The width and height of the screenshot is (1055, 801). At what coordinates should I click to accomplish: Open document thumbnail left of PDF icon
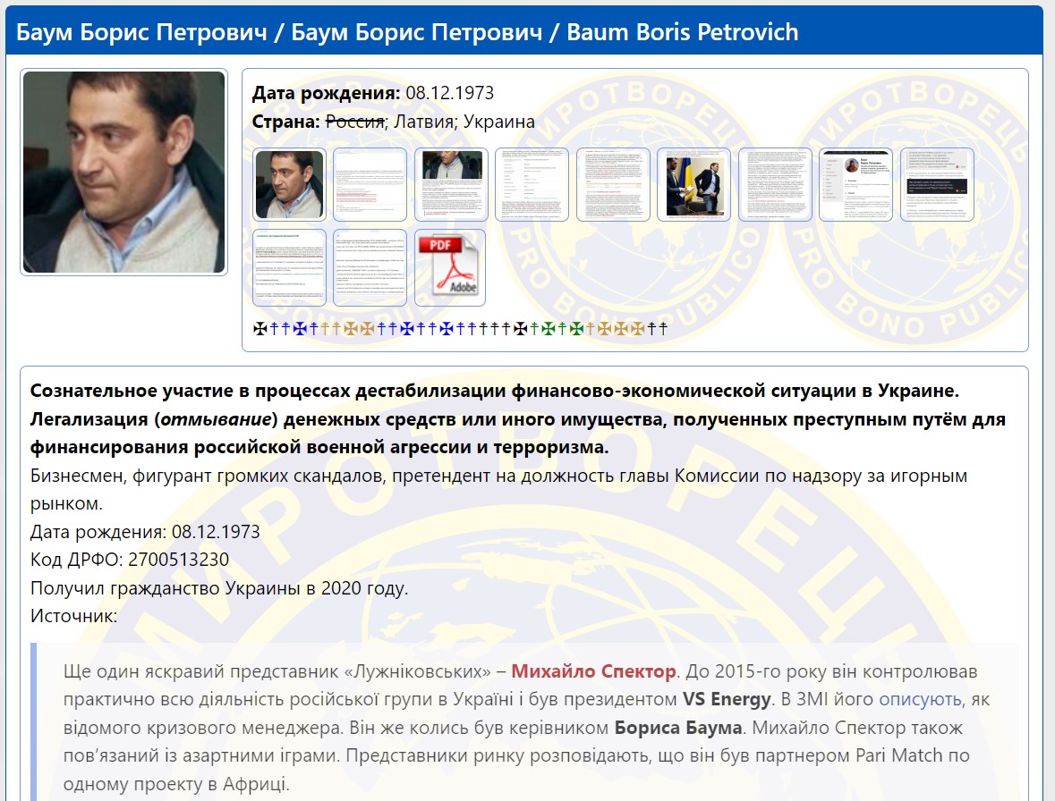(x=370, y=267)
